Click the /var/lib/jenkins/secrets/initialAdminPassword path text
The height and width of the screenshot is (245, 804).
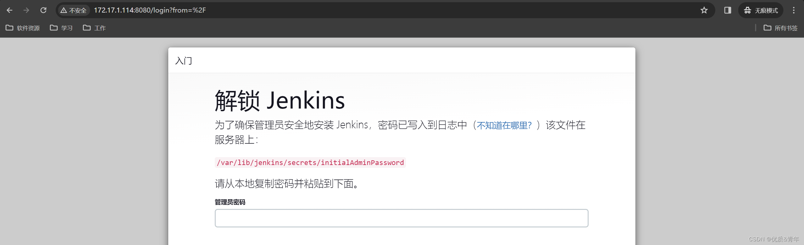tap(310, 162)
